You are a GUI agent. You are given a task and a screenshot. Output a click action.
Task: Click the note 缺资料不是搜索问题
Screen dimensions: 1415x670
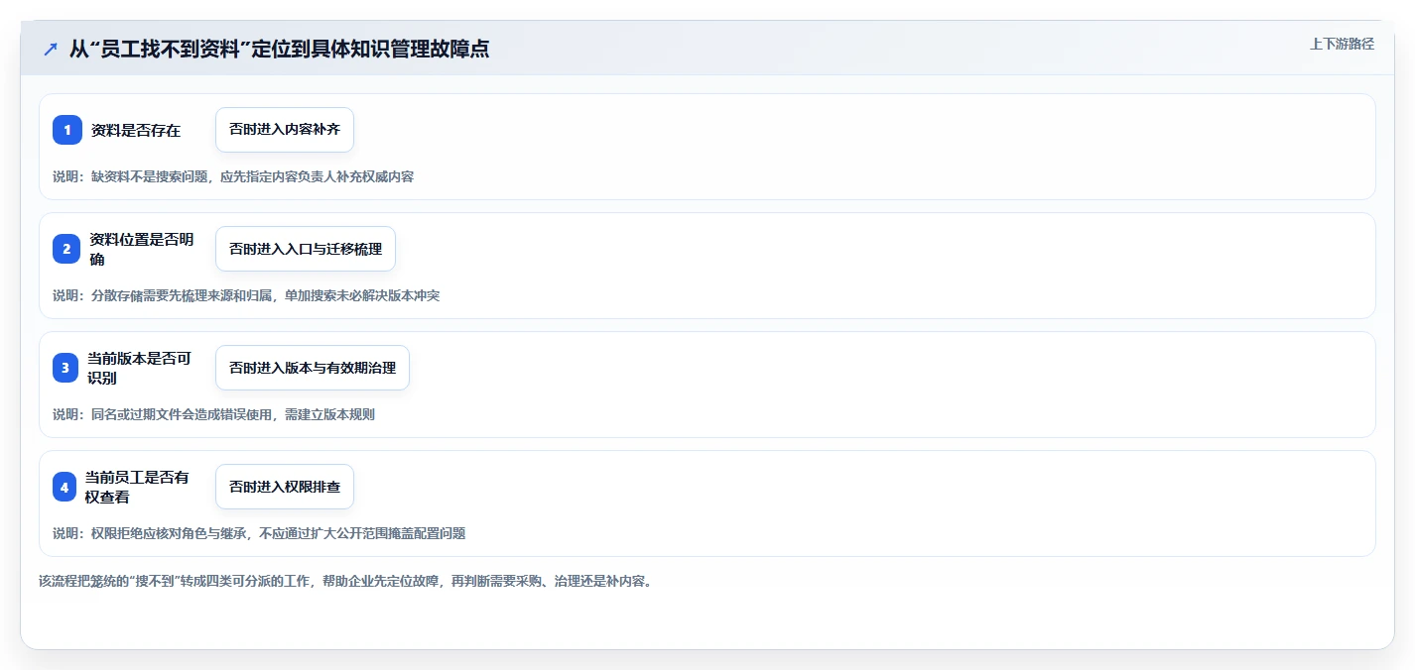point(150,176)
